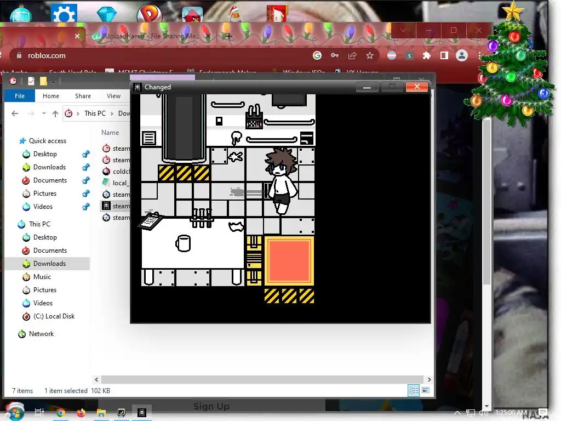The image size is (561, 421).
Task: Go forward in File Explorer
Action: click(31, 113)
